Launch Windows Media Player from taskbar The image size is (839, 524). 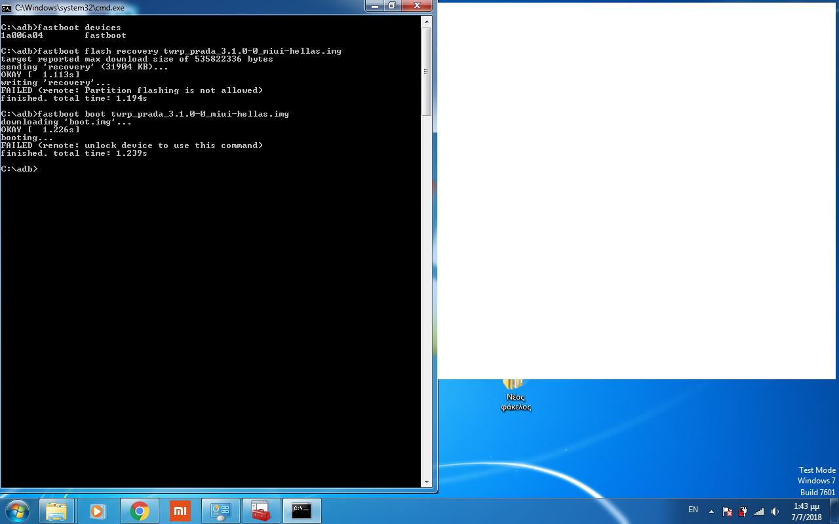click(x=98, y=511)
